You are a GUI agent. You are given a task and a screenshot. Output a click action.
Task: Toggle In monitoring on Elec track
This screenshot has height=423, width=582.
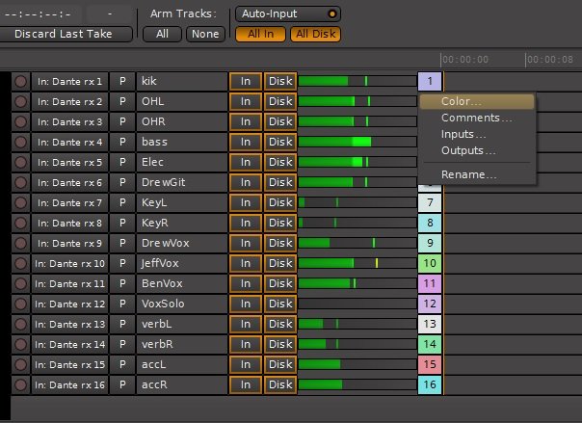[246, 162]
